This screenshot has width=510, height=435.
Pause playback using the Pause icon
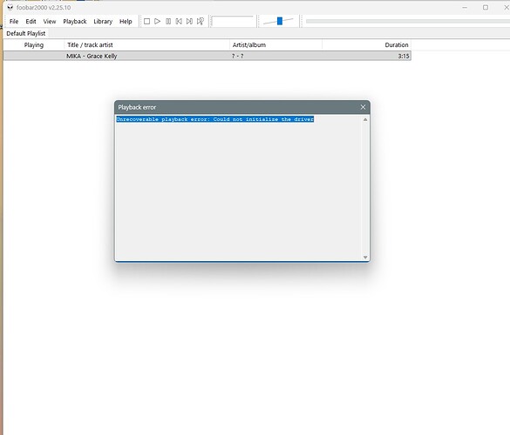point(168,22)
